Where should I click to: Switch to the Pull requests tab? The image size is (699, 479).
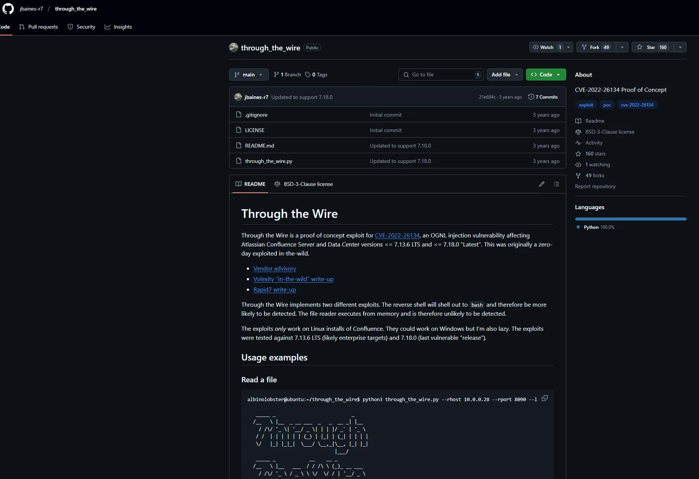click(x=38, y=27)
